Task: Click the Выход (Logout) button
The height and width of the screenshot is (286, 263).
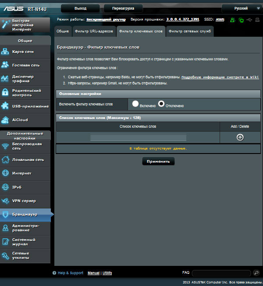Action: point(80,8)
